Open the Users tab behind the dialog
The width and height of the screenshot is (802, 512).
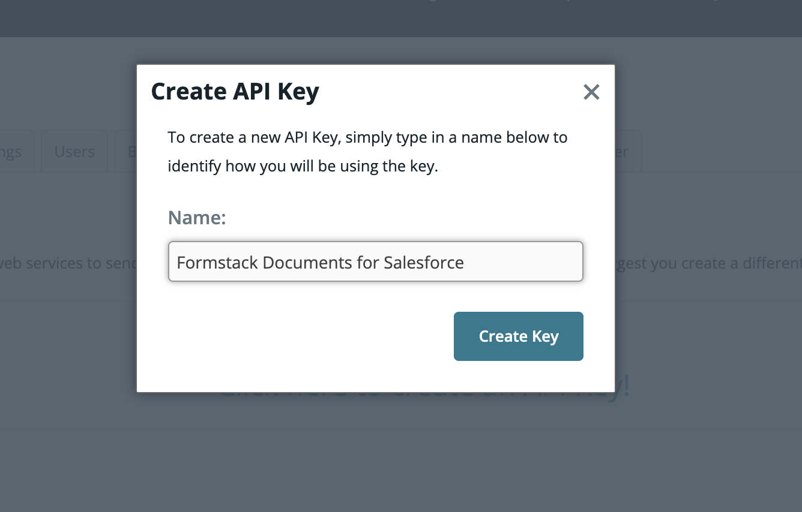coord(74,152)
